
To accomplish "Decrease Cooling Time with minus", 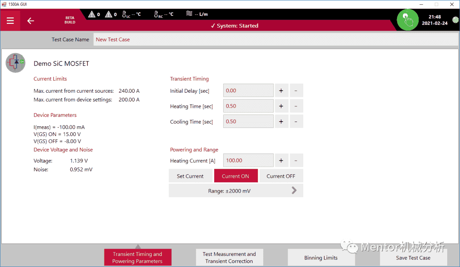I will coord(296,122).
